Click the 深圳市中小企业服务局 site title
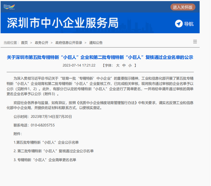Screen dimensions: 211x186 click(62, 23)
